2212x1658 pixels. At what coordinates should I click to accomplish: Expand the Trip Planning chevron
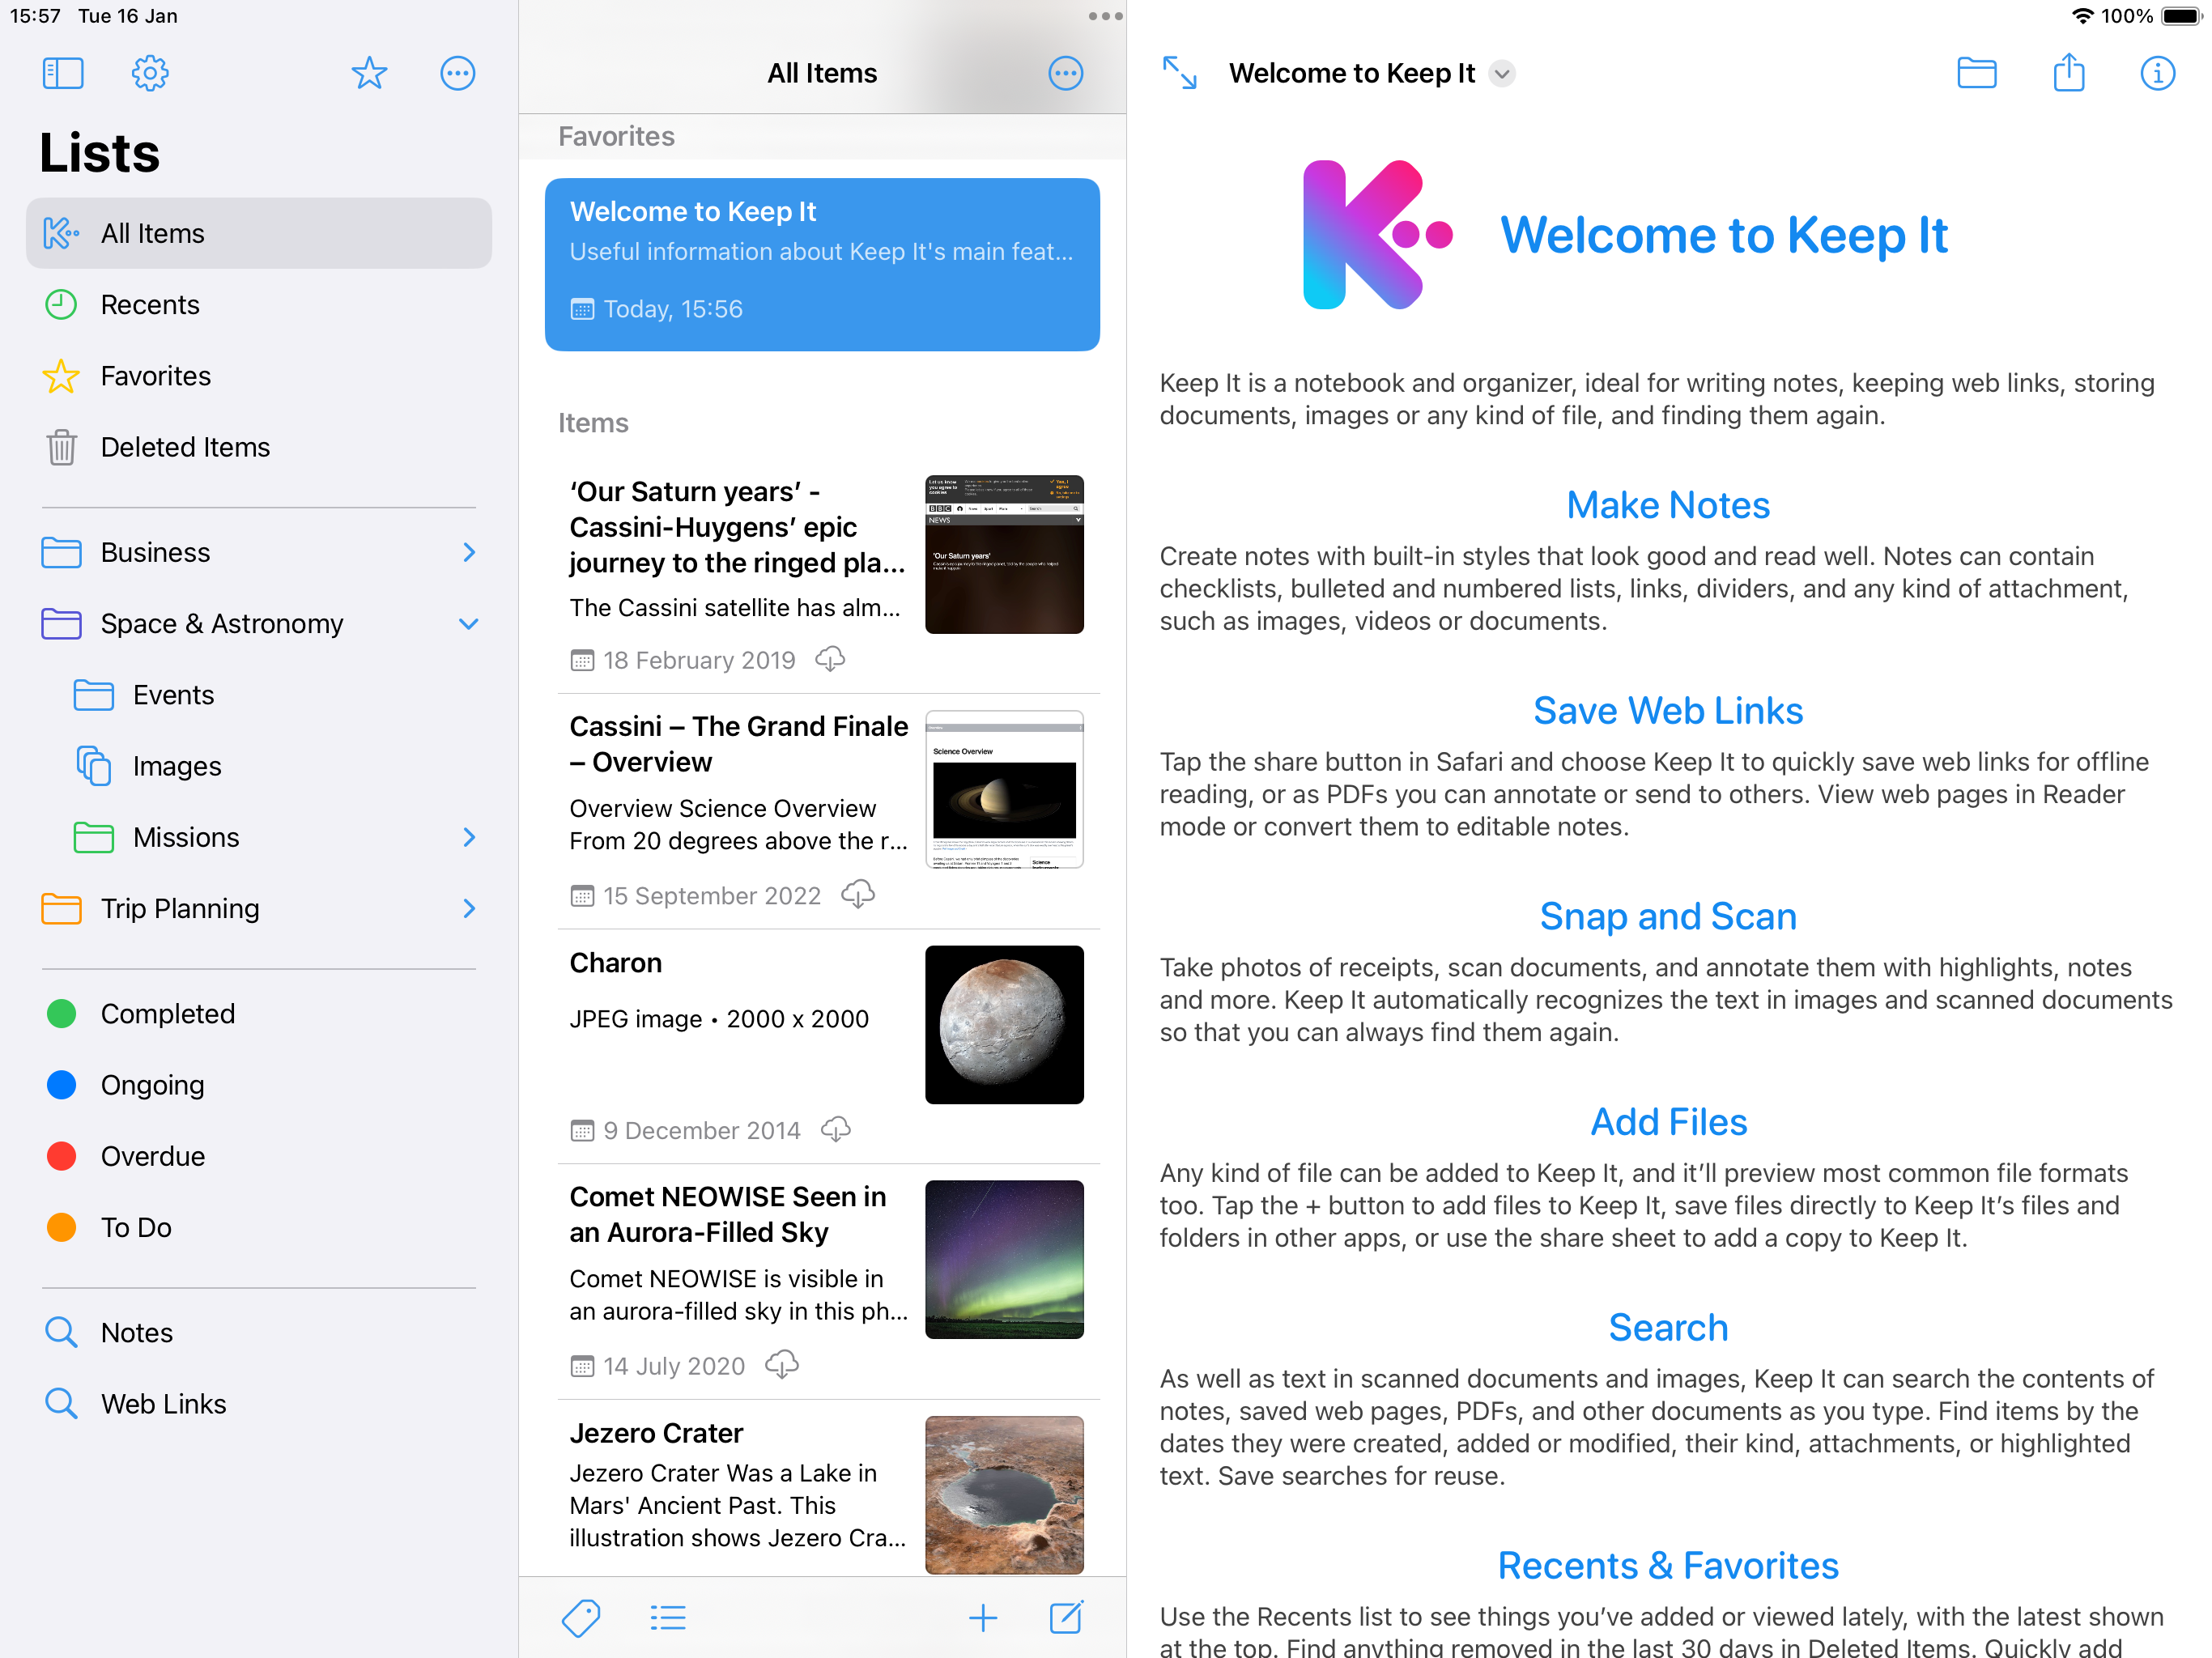469,908
